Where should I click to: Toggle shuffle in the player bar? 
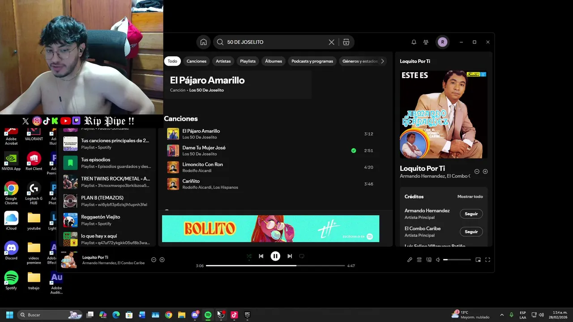249,256
